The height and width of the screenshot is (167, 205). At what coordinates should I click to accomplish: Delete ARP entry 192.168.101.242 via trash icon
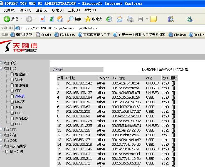173,83
